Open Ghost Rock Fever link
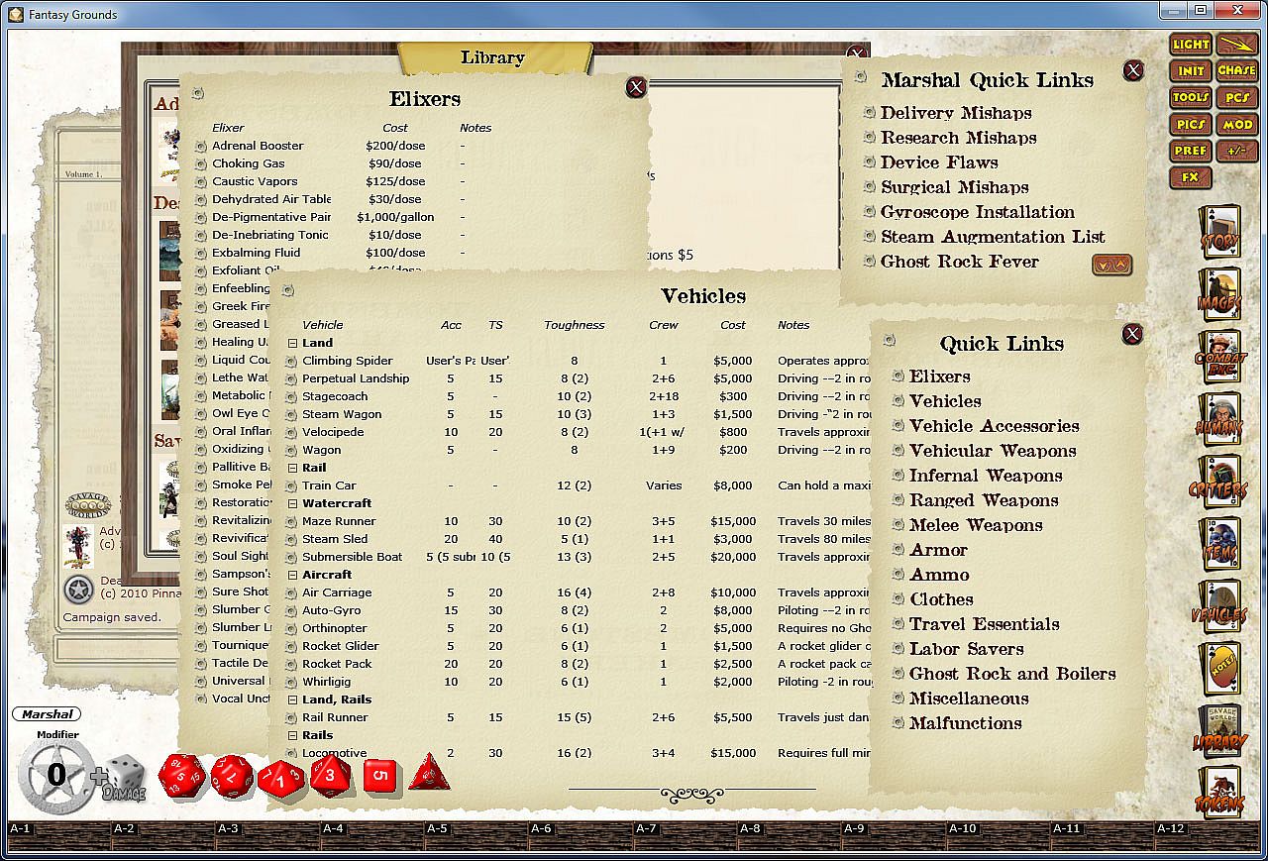This screenshot has height=861, width=1268. point(960,262)
